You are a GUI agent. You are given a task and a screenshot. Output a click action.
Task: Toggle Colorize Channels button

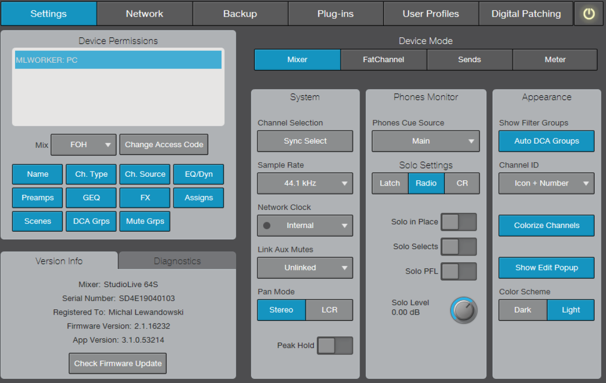pos(546,225)
